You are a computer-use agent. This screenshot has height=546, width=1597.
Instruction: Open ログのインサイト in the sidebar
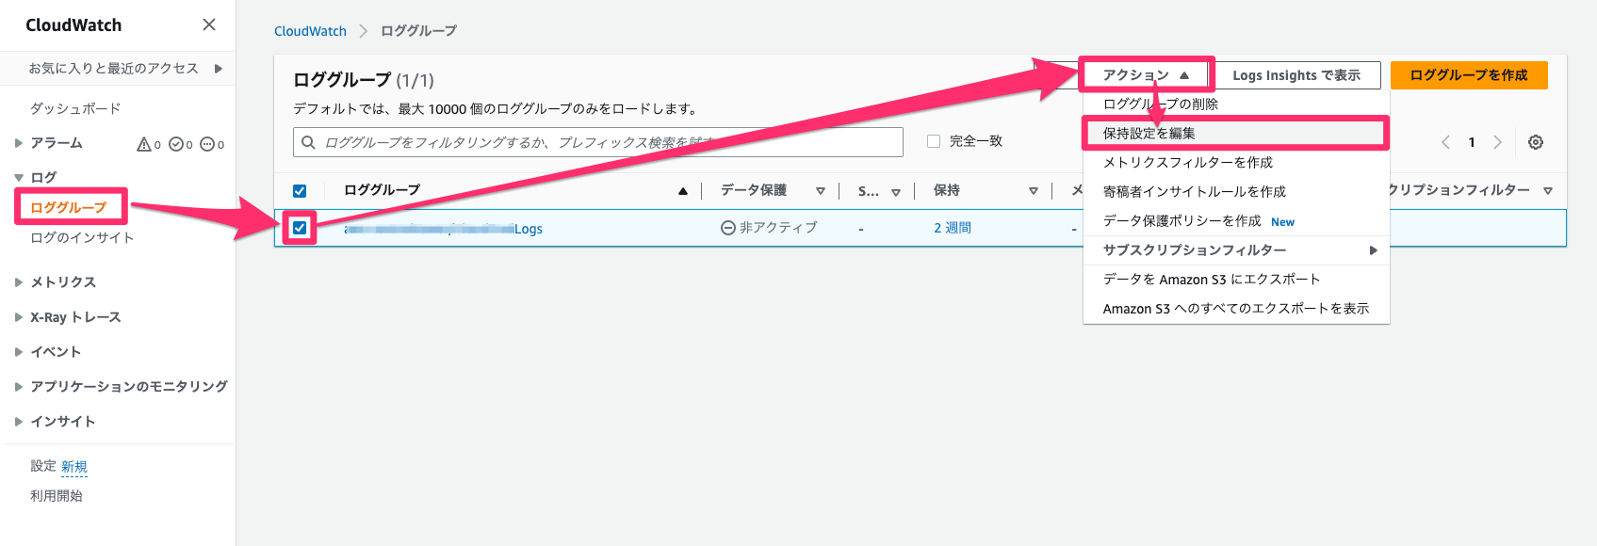[82, 237]
